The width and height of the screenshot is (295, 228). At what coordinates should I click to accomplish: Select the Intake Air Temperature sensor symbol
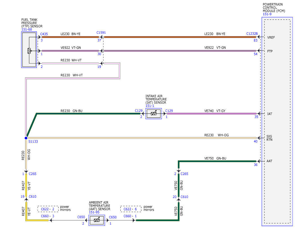(x=153, y=114)
